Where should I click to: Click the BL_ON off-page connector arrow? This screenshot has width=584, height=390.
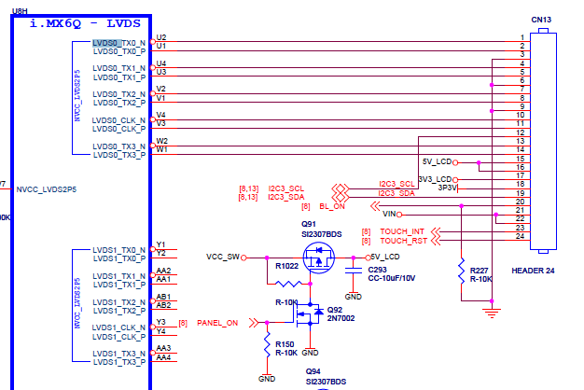[x=375, y=206]
